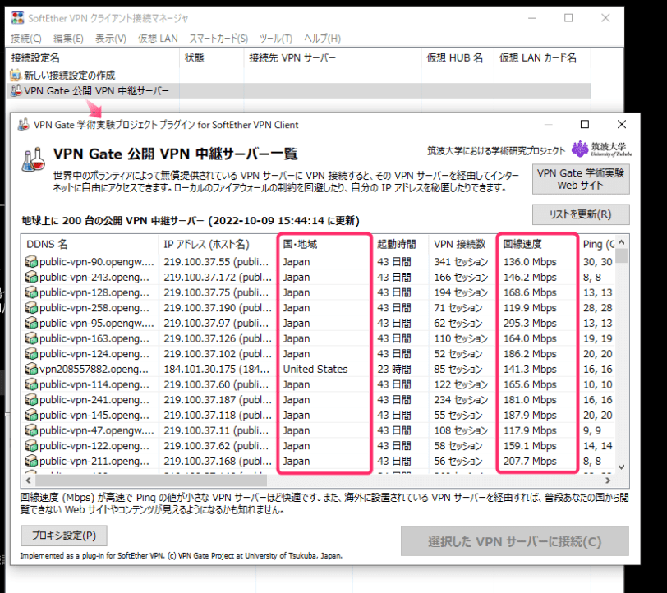Screen dimensions: 667x593
Task: Click server icon of public-vpn-145
Action: click(x=31, y=415)
